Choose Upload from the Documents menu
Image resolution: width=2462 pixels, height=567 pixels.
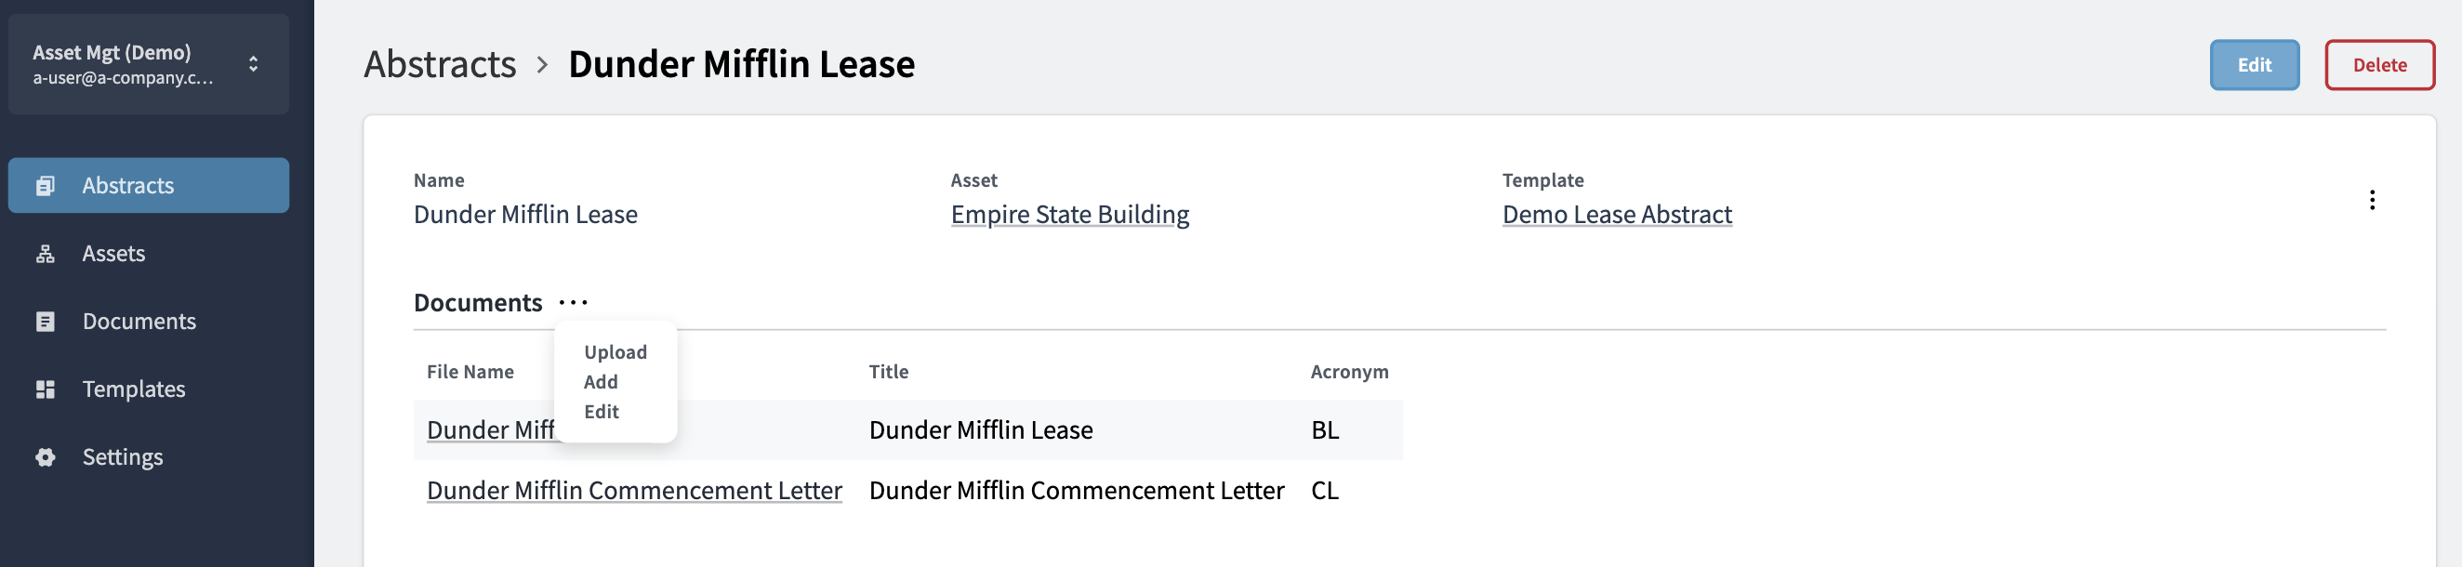(x=615, y=352)
